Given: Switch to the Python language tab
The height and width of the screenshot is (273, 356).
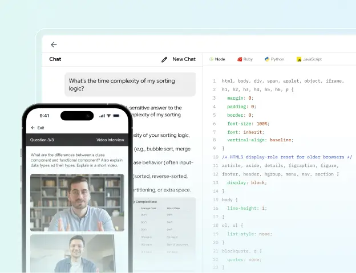Looking at the screenshot, I should coord(274,59).
